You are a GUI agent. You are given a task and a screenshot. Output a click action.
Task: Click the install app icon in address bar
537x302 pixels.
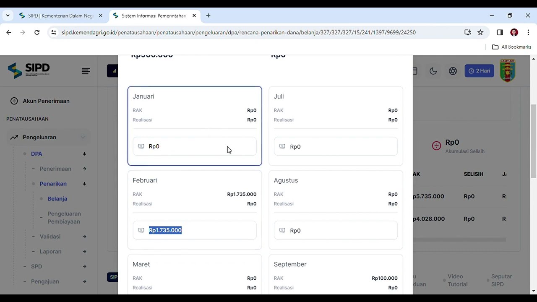[x=468, y=32]
